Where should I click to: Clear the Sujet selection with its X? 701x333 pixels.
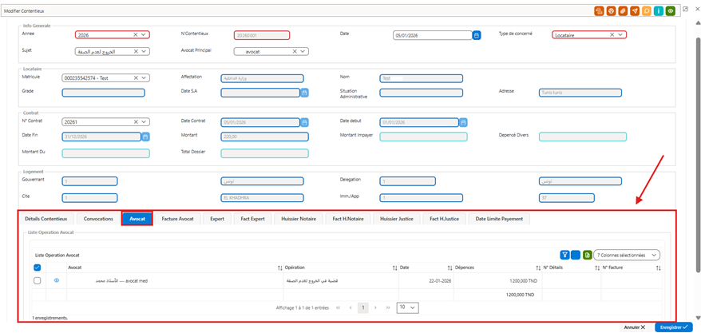tap(136, 51)
